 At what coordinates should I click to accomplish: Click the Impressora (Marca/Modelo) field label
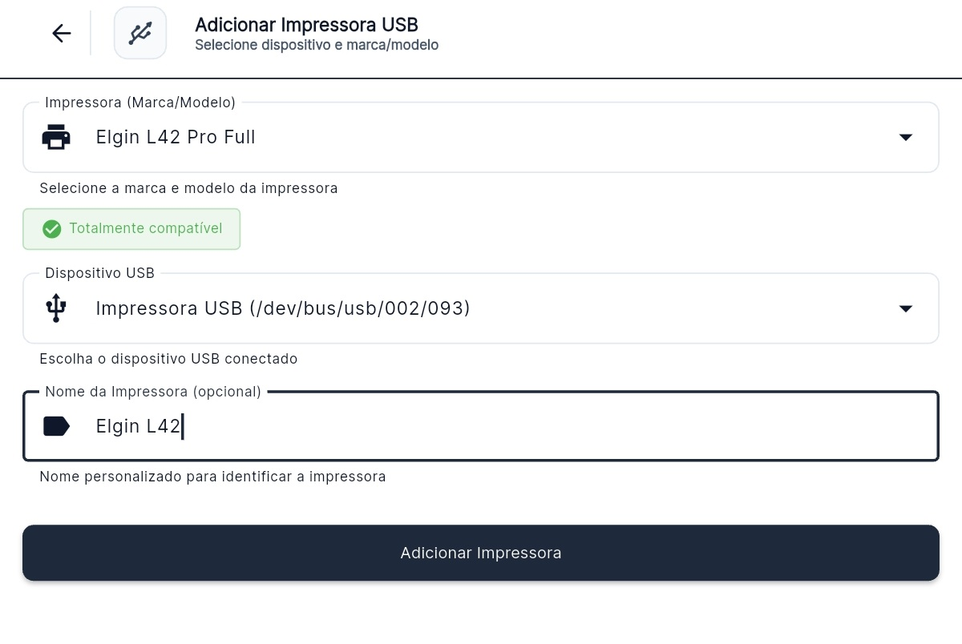coord(140,103)
